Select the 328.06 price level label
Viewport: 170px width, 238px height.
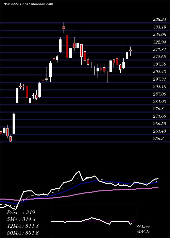(x=159, y=35)
